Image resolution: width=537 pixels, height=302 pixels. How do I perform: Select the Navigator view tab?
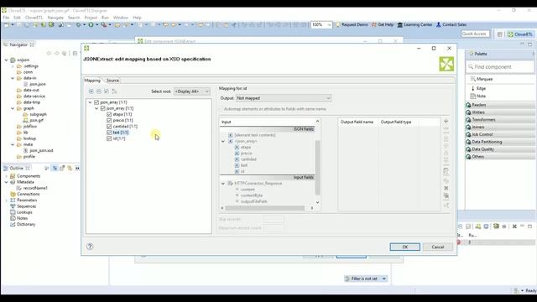tap(18, 44)
